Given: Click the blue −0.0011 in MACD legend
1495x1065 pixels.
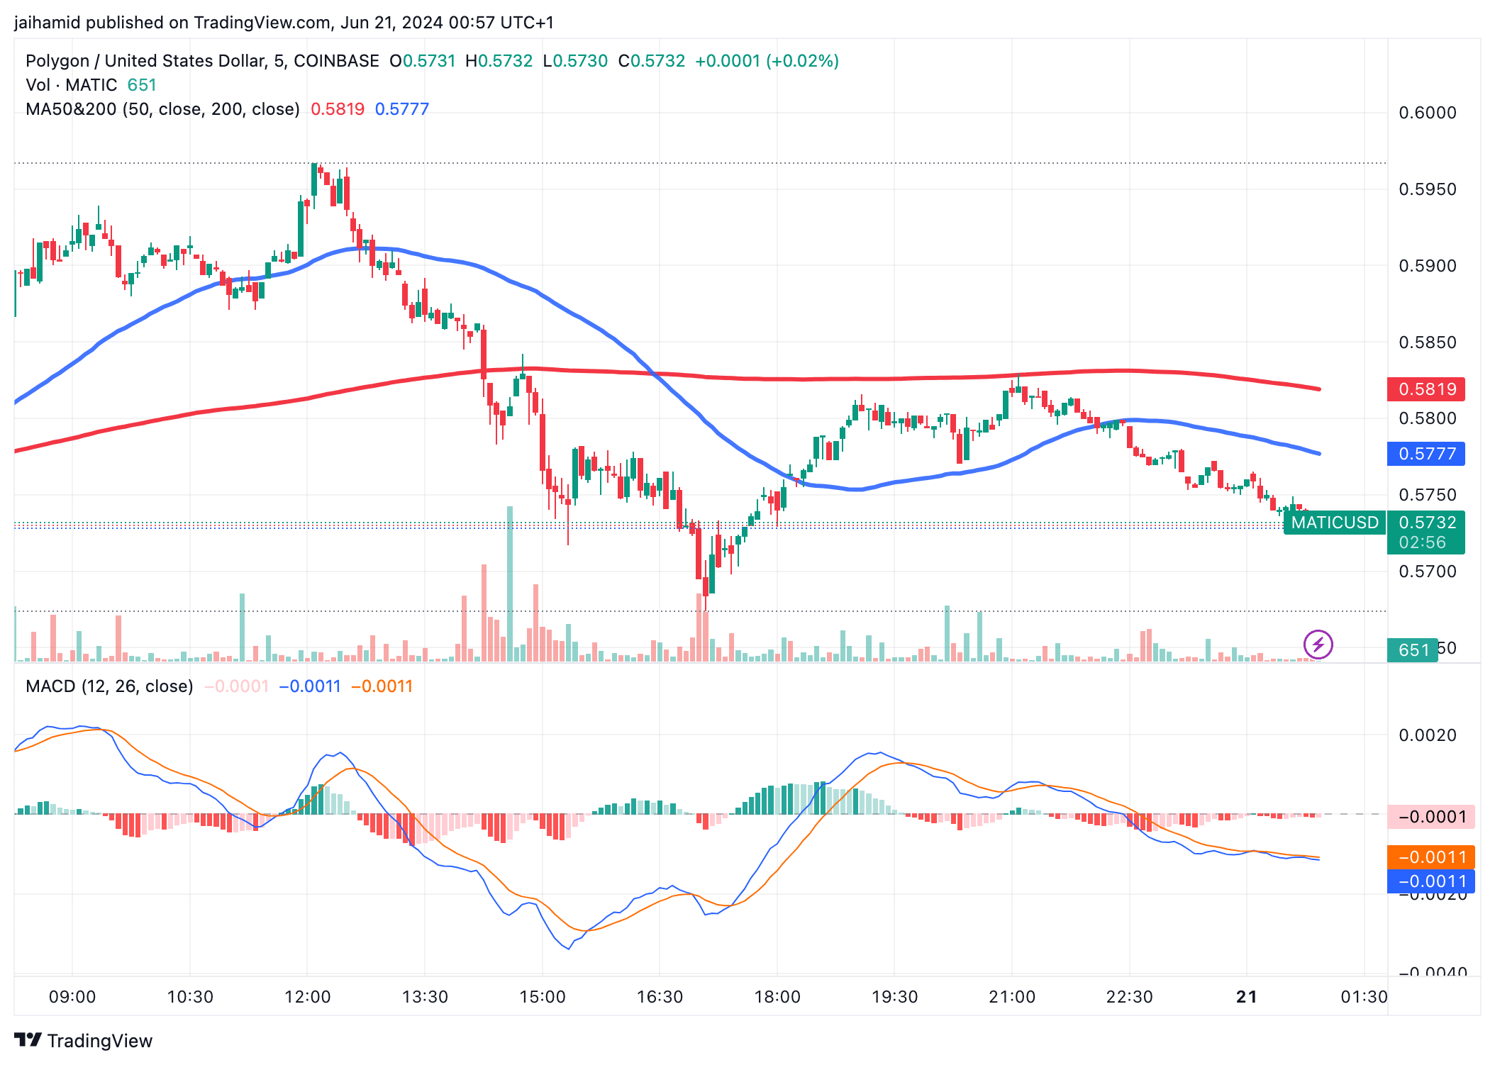Looking at the screenshot, I should (x=310, y=686).
